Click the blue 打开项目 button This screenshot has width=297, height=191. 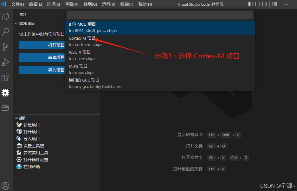[42, 45]
